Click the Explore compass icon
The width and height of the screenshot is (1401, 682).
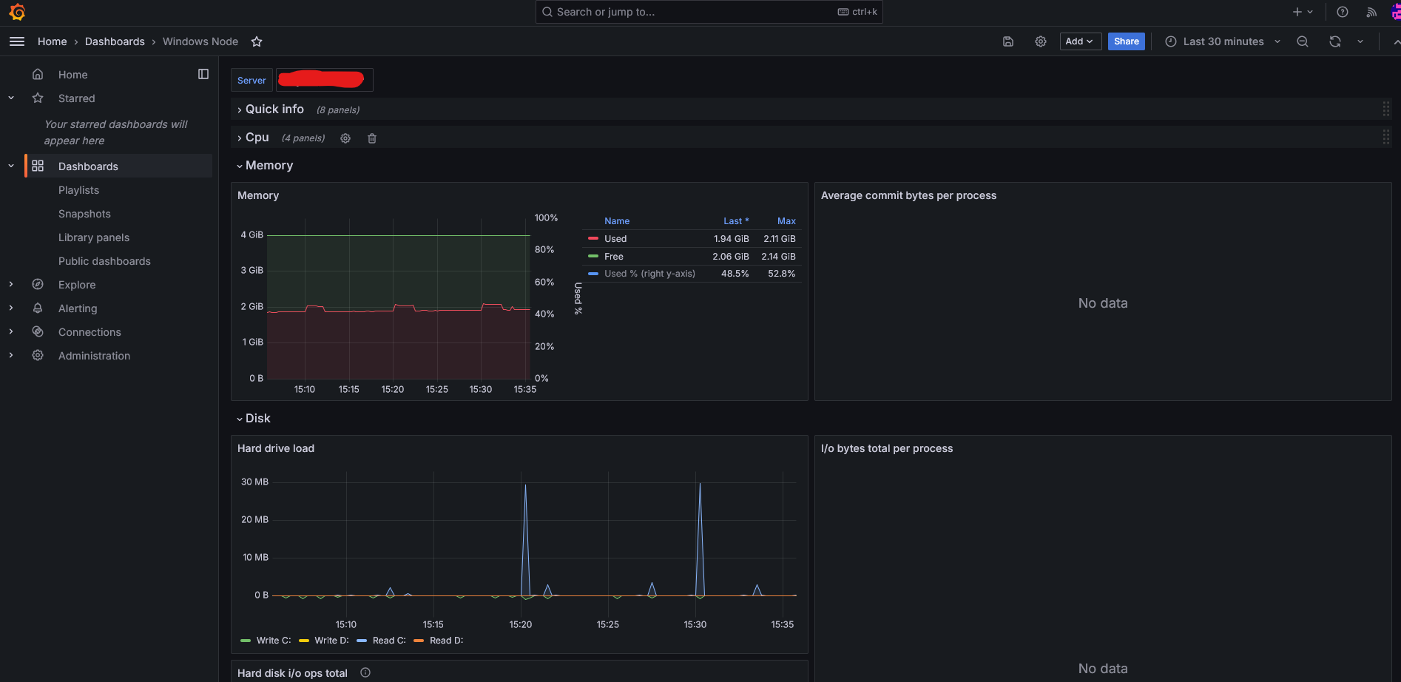coord(38,285)
